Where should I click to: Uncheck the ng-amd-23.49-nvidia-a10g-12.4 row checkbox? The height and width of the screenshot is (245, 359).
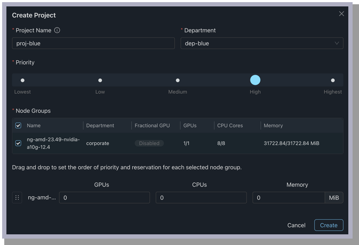click(18, 143)
